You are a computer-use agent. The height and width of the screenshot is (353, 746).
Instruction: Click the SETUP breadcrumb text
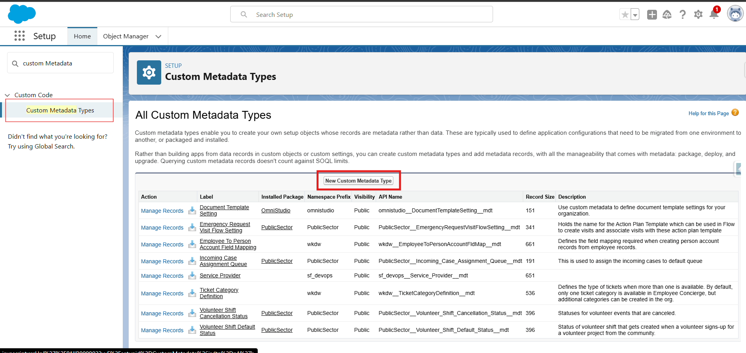point(173,66)
